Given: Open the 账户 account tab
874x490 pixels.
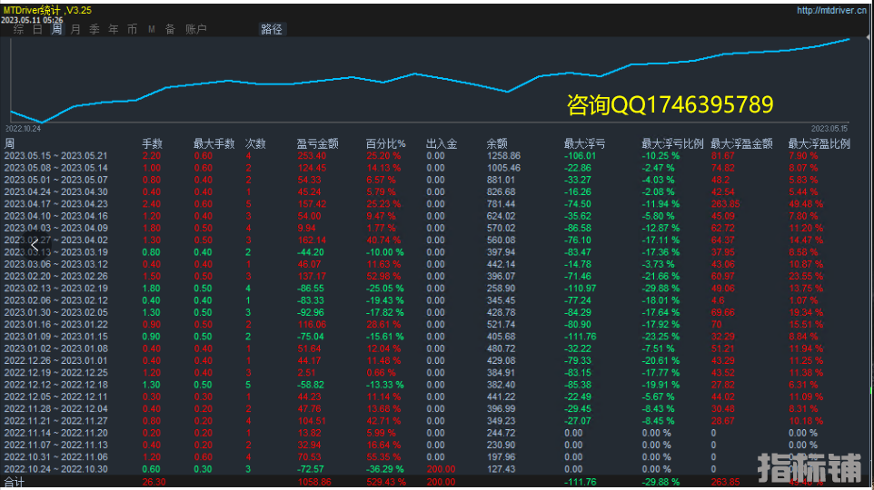Looking at the screenshot, I should (x=195, y=29).
